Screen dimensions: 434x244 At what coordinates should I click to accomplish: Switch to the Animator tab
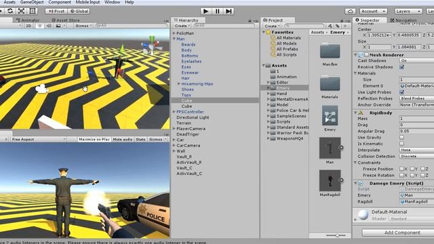point(28,20)
